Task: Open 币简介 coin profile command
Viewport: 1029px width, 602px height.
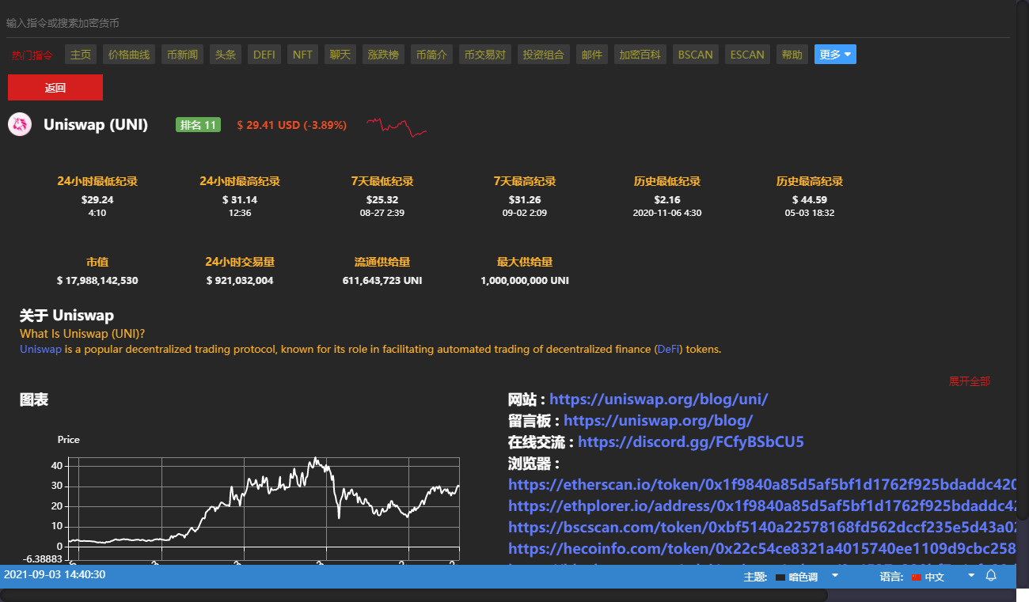Action: (432, 55)
